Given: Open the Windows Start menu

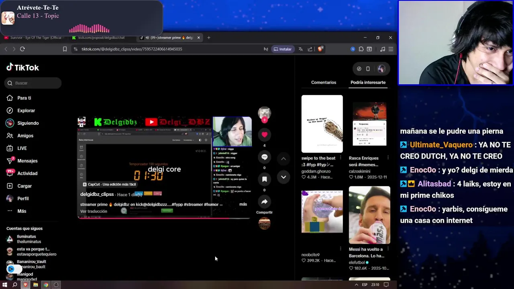Looking at the screenshot, I should 5,285.
